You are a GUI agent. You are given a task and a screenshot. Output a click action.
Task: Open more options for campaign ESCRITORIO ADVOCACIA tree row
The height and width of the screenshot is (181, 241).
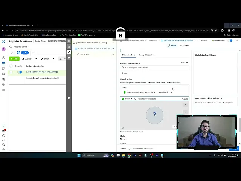(x=113, y=43)
